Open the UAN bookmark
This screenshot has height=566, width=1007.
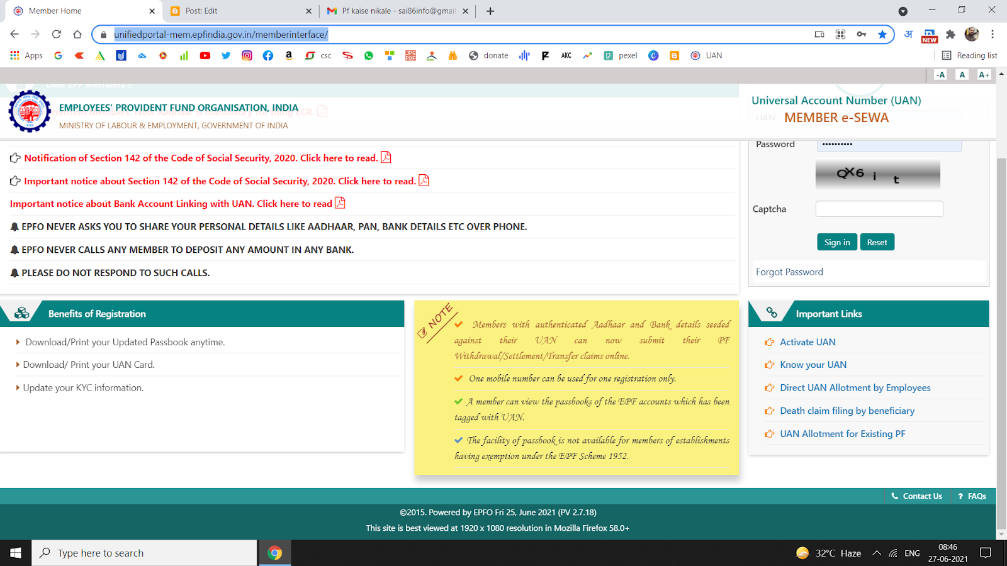[x=706, y=55]
